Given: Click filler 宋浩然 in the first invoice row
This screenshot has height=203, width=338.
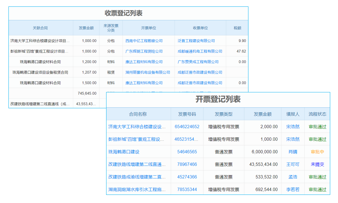Looking at the screenshot, I should coord(292,127).
